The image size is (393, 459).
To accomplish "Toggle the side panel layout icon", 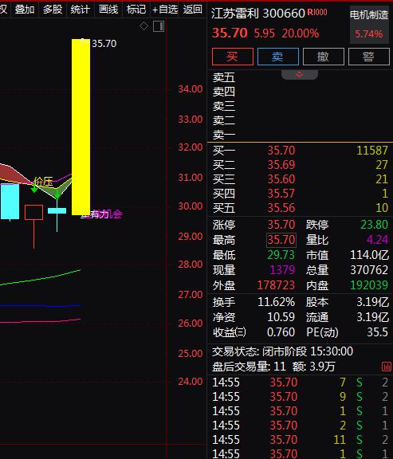I will [x=159, y=26].
